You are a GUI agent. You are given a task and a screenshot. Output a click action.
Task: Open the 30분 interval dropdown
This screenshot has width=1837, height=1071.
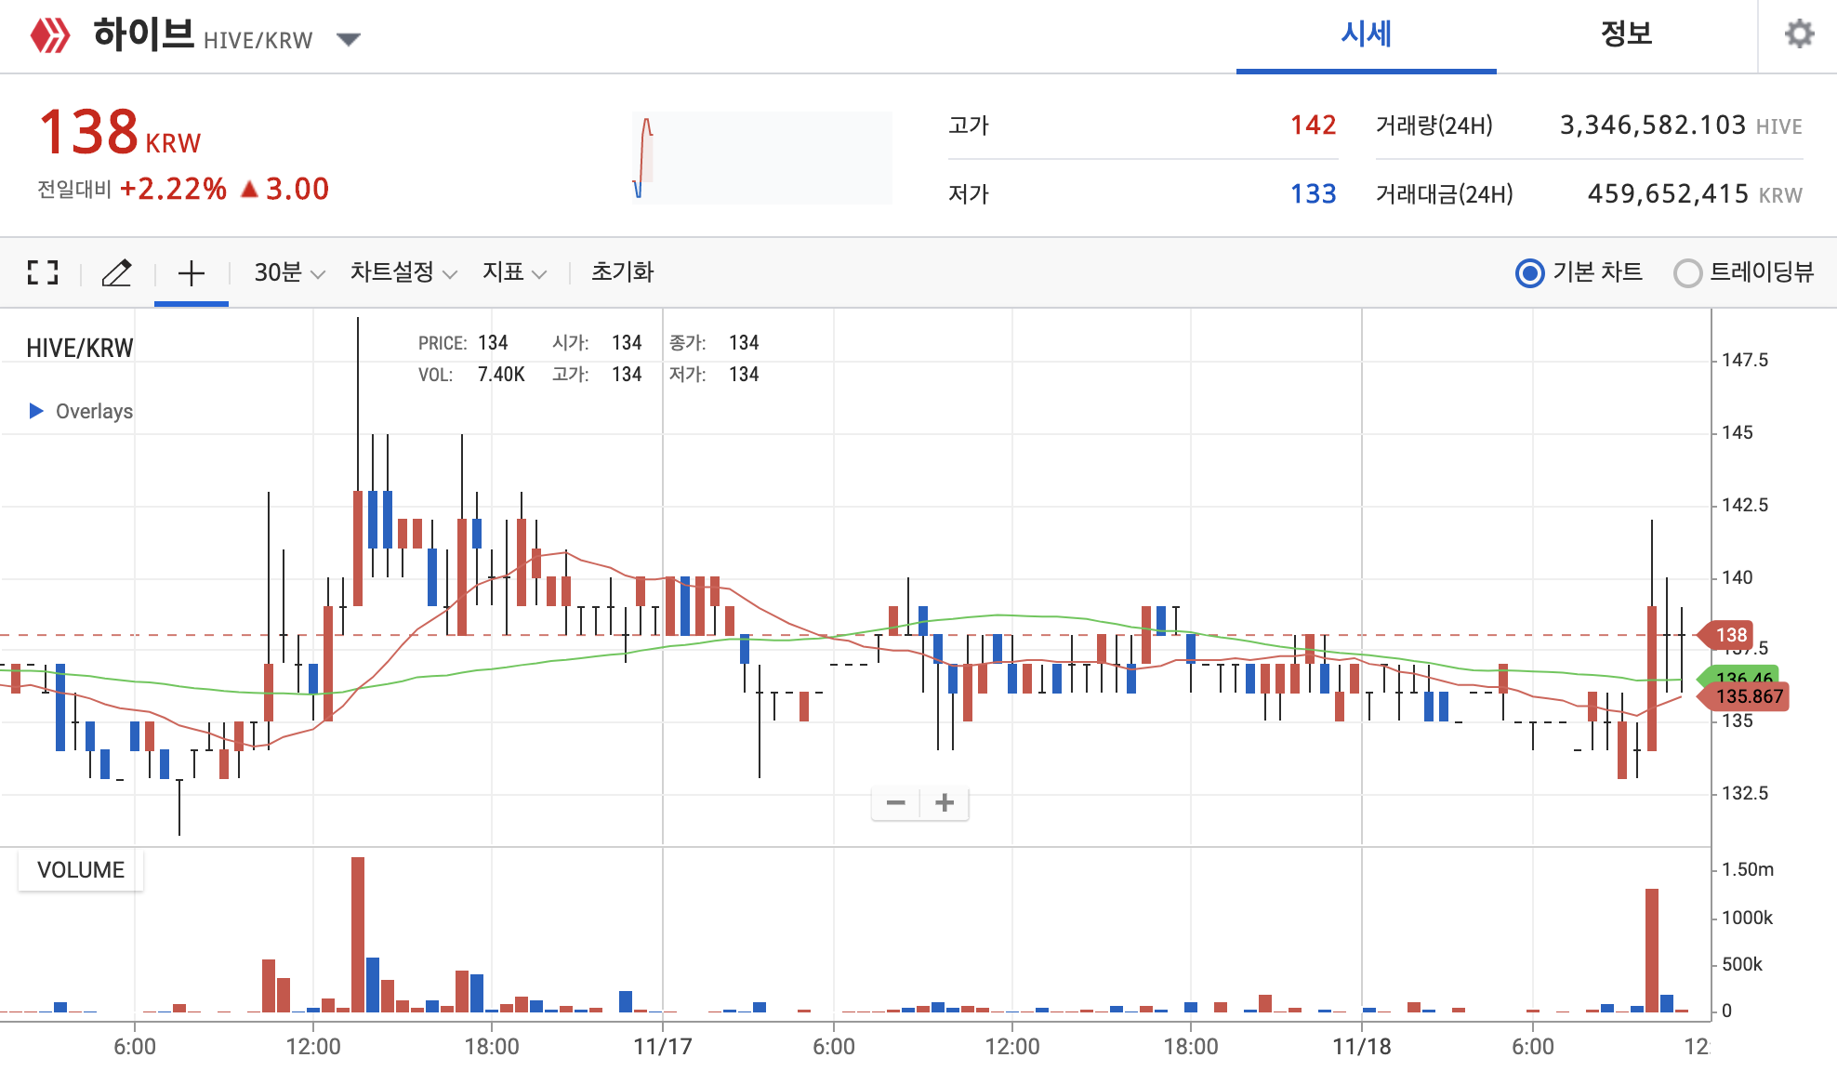(289, 272)
